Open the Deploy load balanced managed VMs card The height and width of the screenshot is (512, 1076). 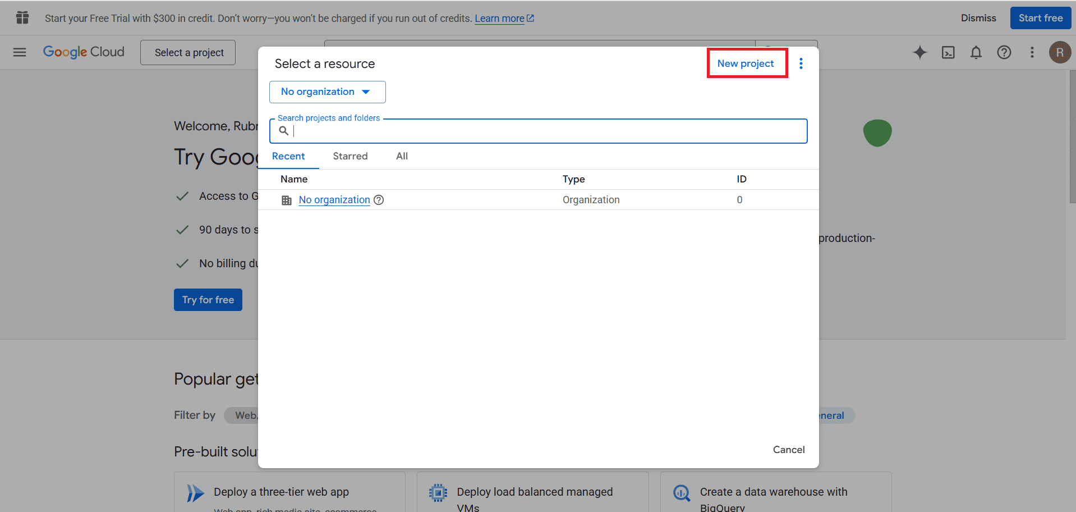click(x=532, y=492)
